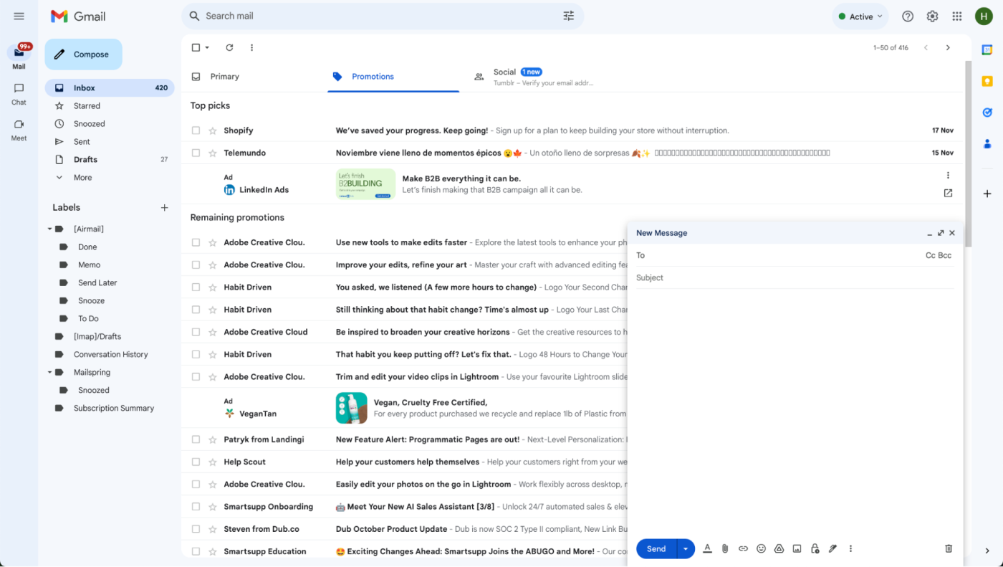The width and height of the screenshot is (1003, 567).
Task: Insert photo in new message
Action: (x=797, y=548)
